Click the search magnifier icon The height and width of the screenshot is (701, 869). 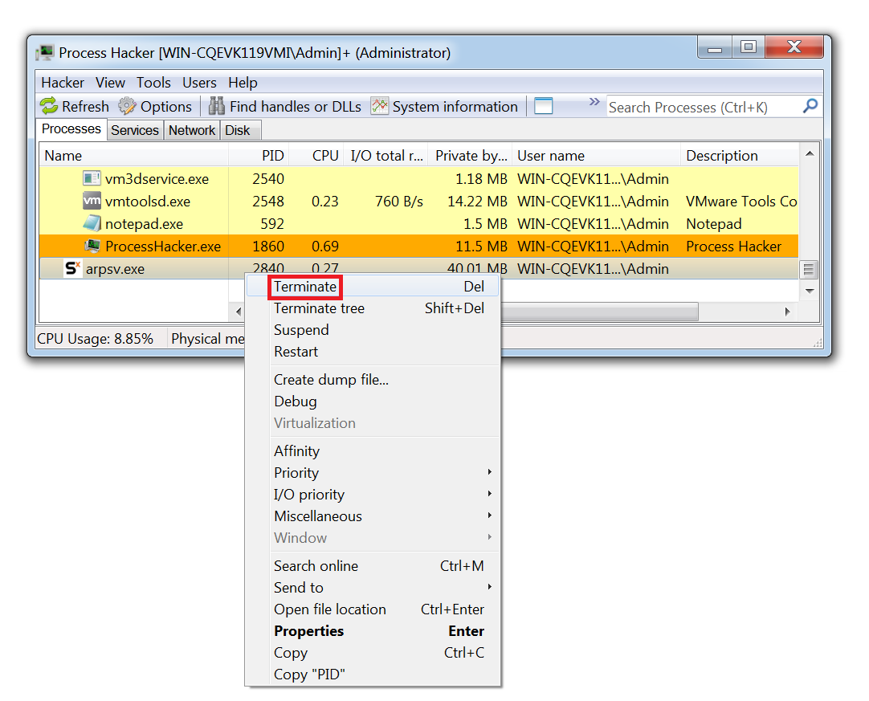pyautogui.click(x=810, y=105)
